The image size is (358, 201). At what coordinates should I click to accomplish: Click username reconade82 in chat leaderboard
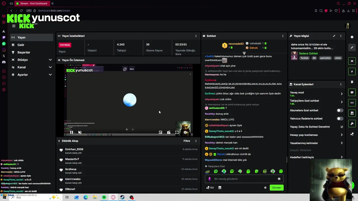click(x=236, y=44)
